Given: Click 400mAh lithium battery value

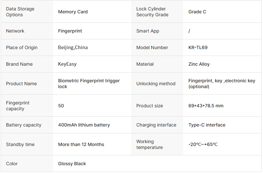Looking at the screenshot, I should 84,125.
